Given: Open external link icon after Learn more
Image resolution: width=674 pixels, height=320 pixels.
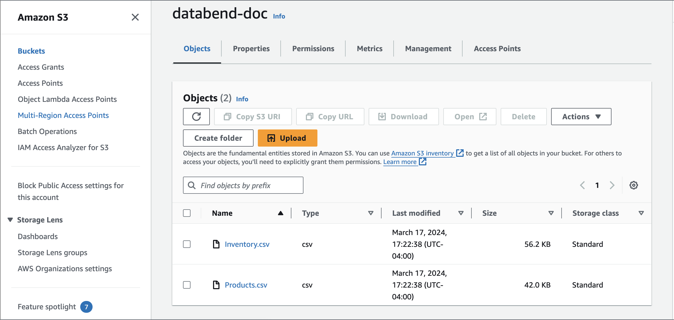Looking at the screenshot, I should [x=423, y=162].
